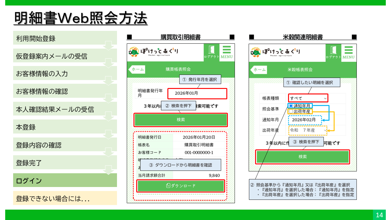Open hamburger MENU in rice panel
This screenshot has width=391, height=220.
349,53
